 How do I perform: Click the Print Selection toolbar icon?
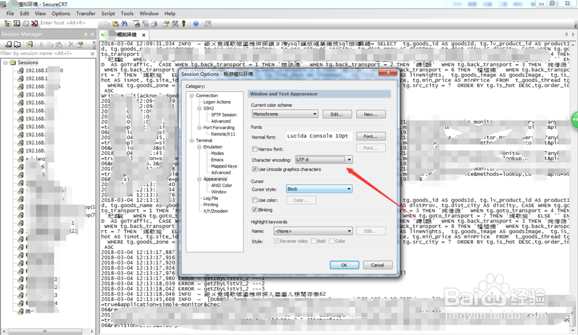click(x=145, y=24)
